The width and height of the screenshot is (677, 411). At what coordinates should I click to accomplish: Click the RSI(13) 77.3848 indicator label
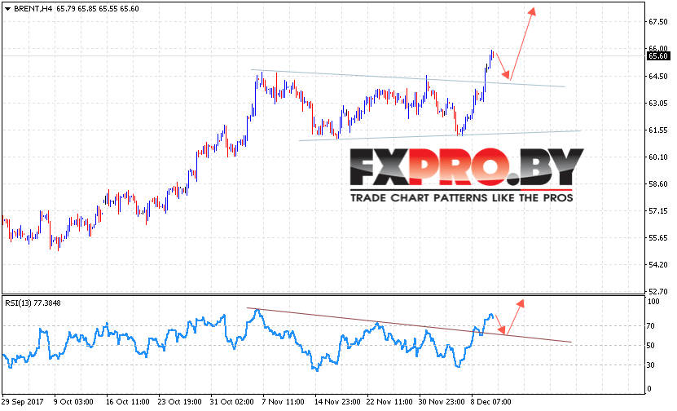point(33,303)
